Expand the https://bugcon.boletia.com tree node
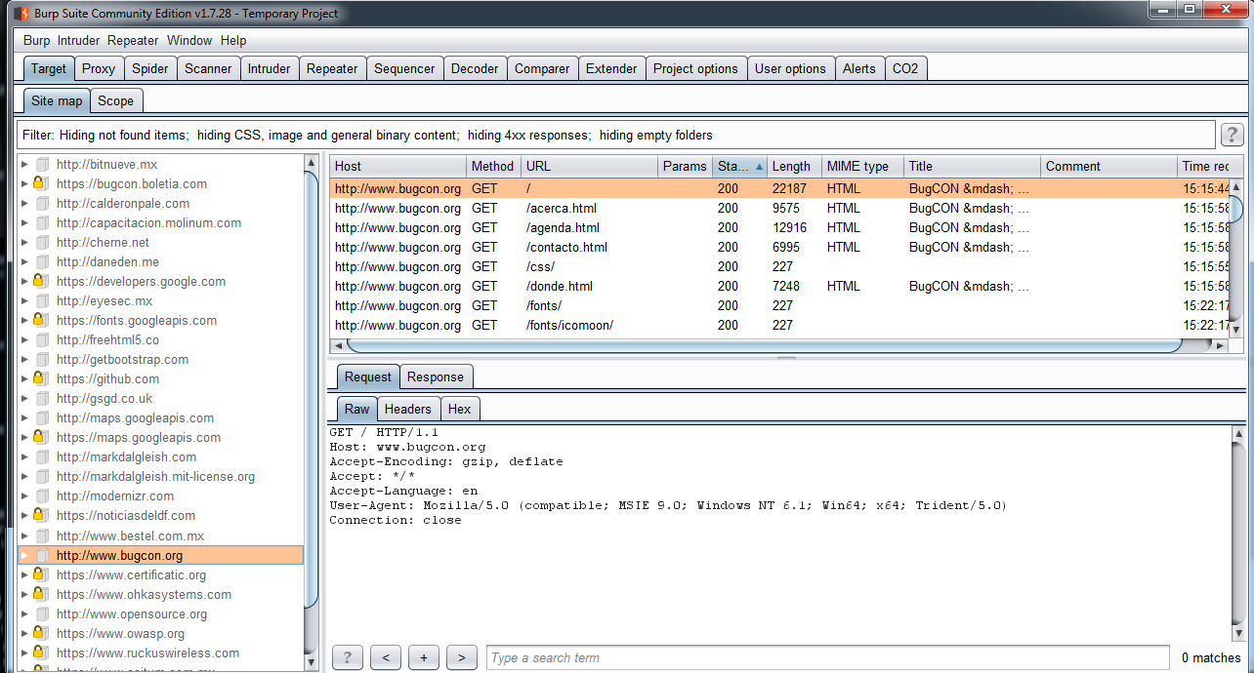1254x673 pixels. click(x=24, y=183)
